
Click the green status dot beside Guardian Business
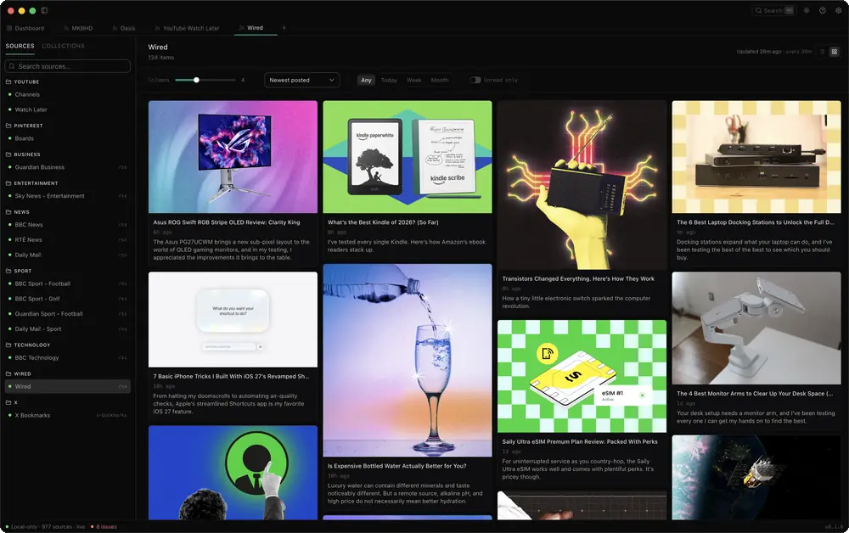(x=9, y=167)
